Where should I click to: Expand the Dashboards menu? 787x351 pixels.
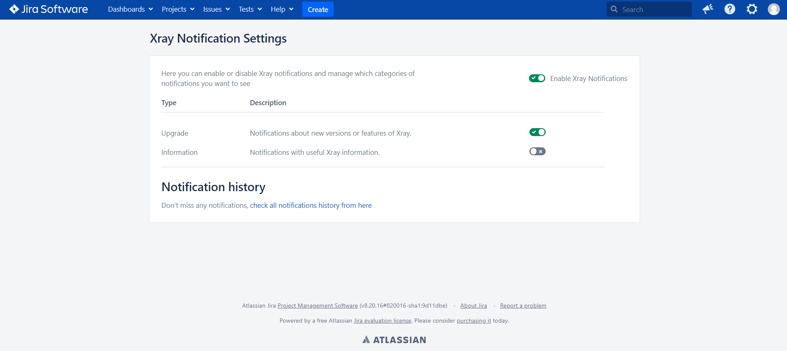pos(130,9)
